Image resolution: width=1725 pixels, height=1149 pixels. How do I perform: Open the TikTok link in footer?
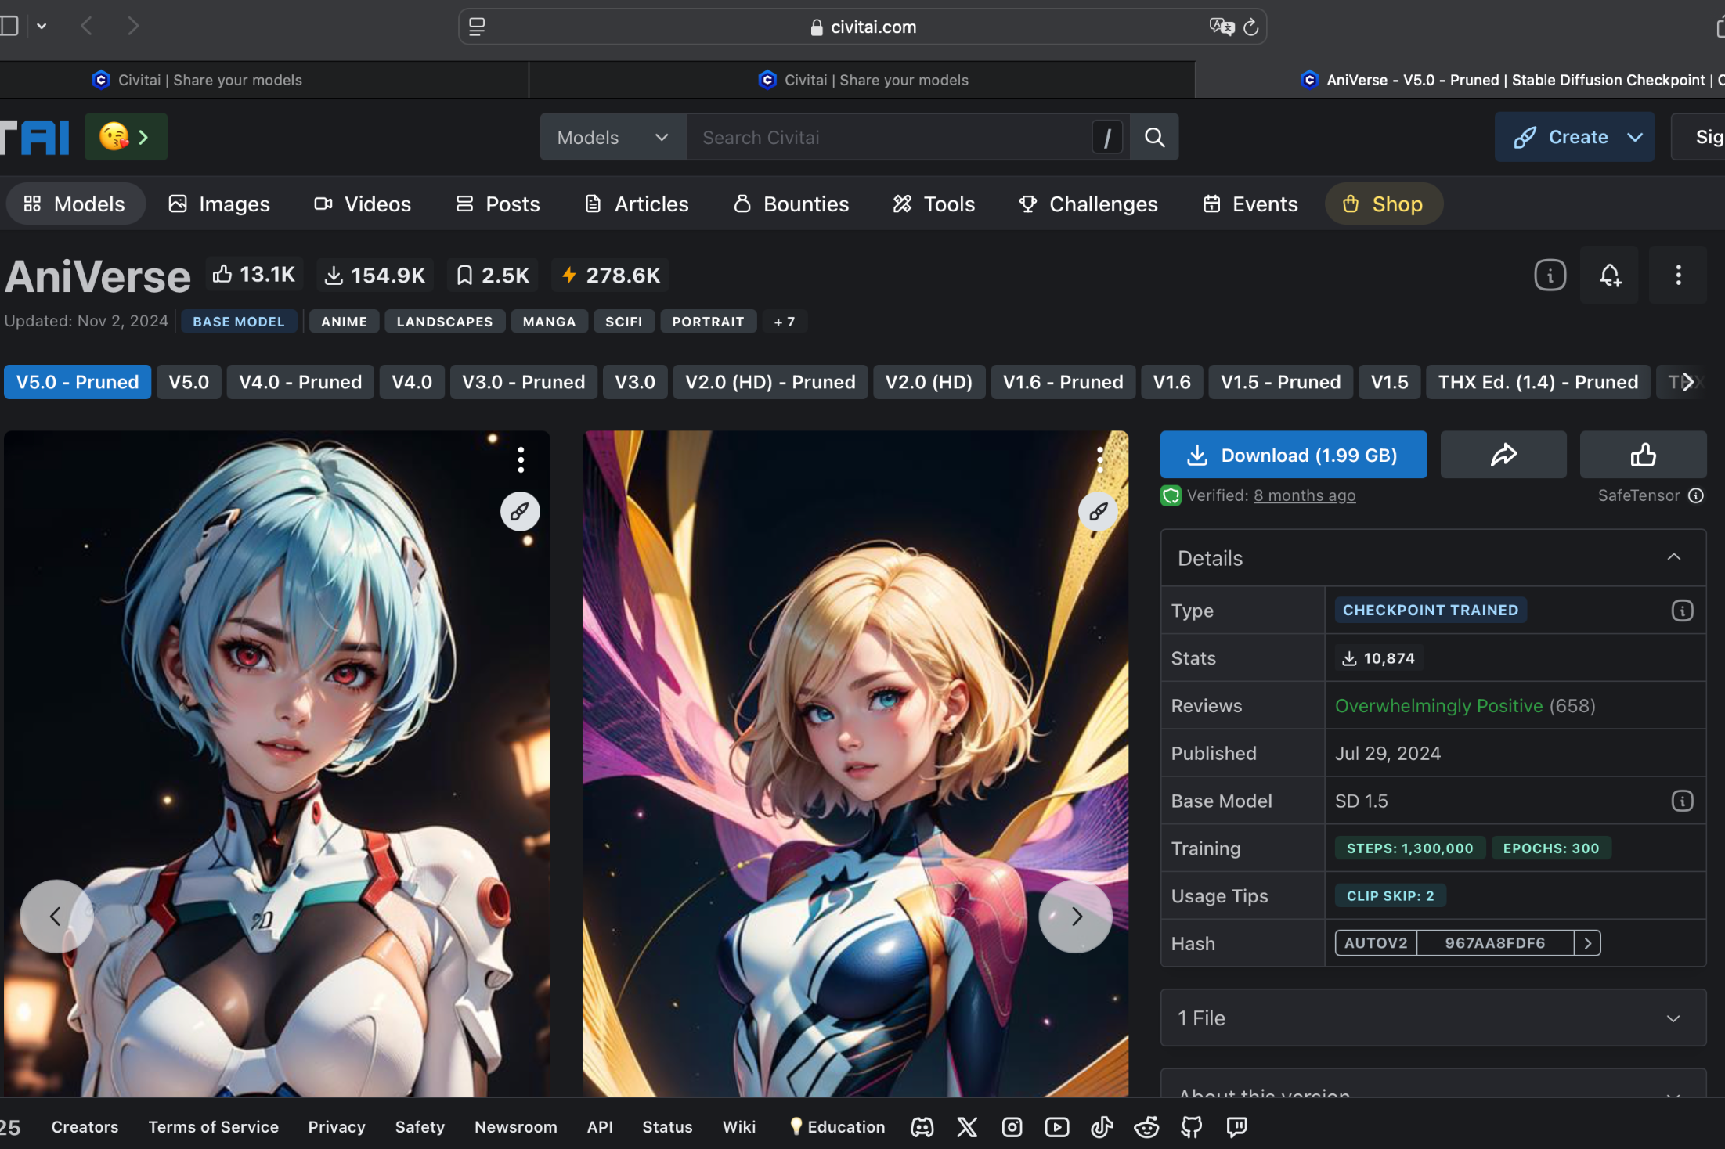pos(1102,1127)
